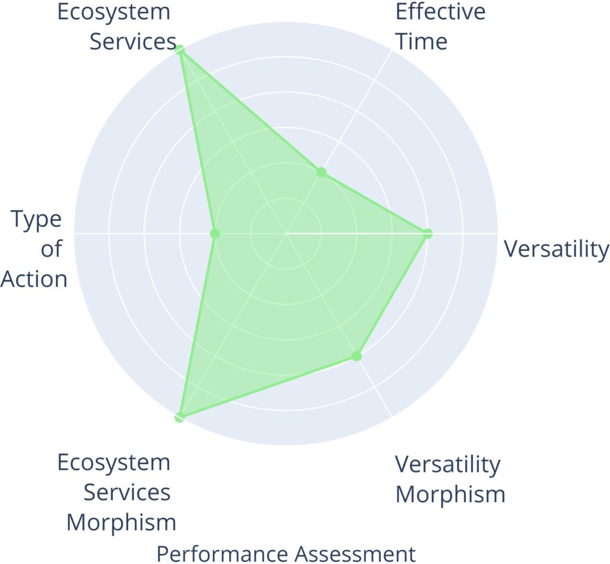Click the green edge from Type of Action to Ecosystem Services Morphism
This screenshot has width=610, height=564.
[x=198, y=325]
